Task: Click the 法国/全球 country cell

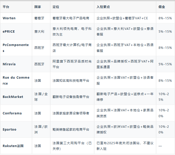Action: [x=41, y=97]
